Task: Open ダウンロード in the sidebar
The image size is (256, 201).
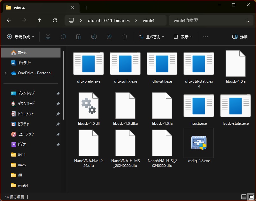Action: 26,104
